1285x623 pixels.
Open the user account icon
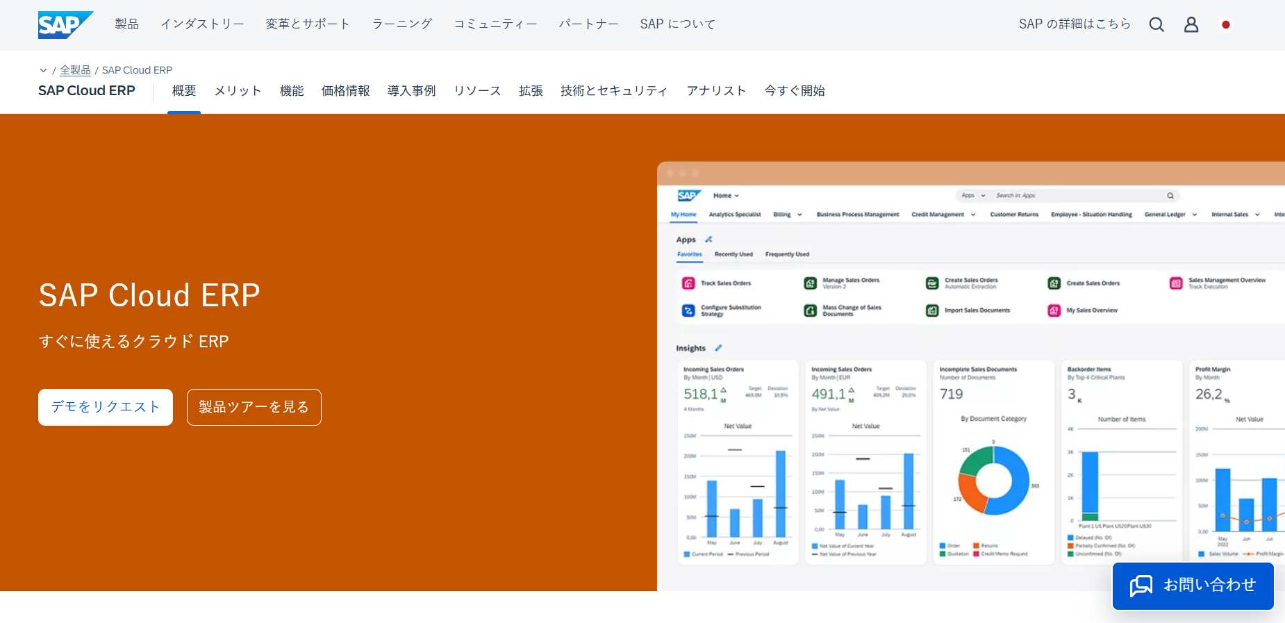pyautogui.click(x=1191, y=25)
